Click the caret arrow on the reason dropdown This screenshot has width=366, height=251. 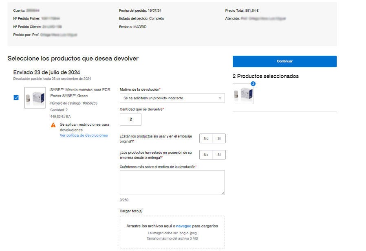coord(219,98)
